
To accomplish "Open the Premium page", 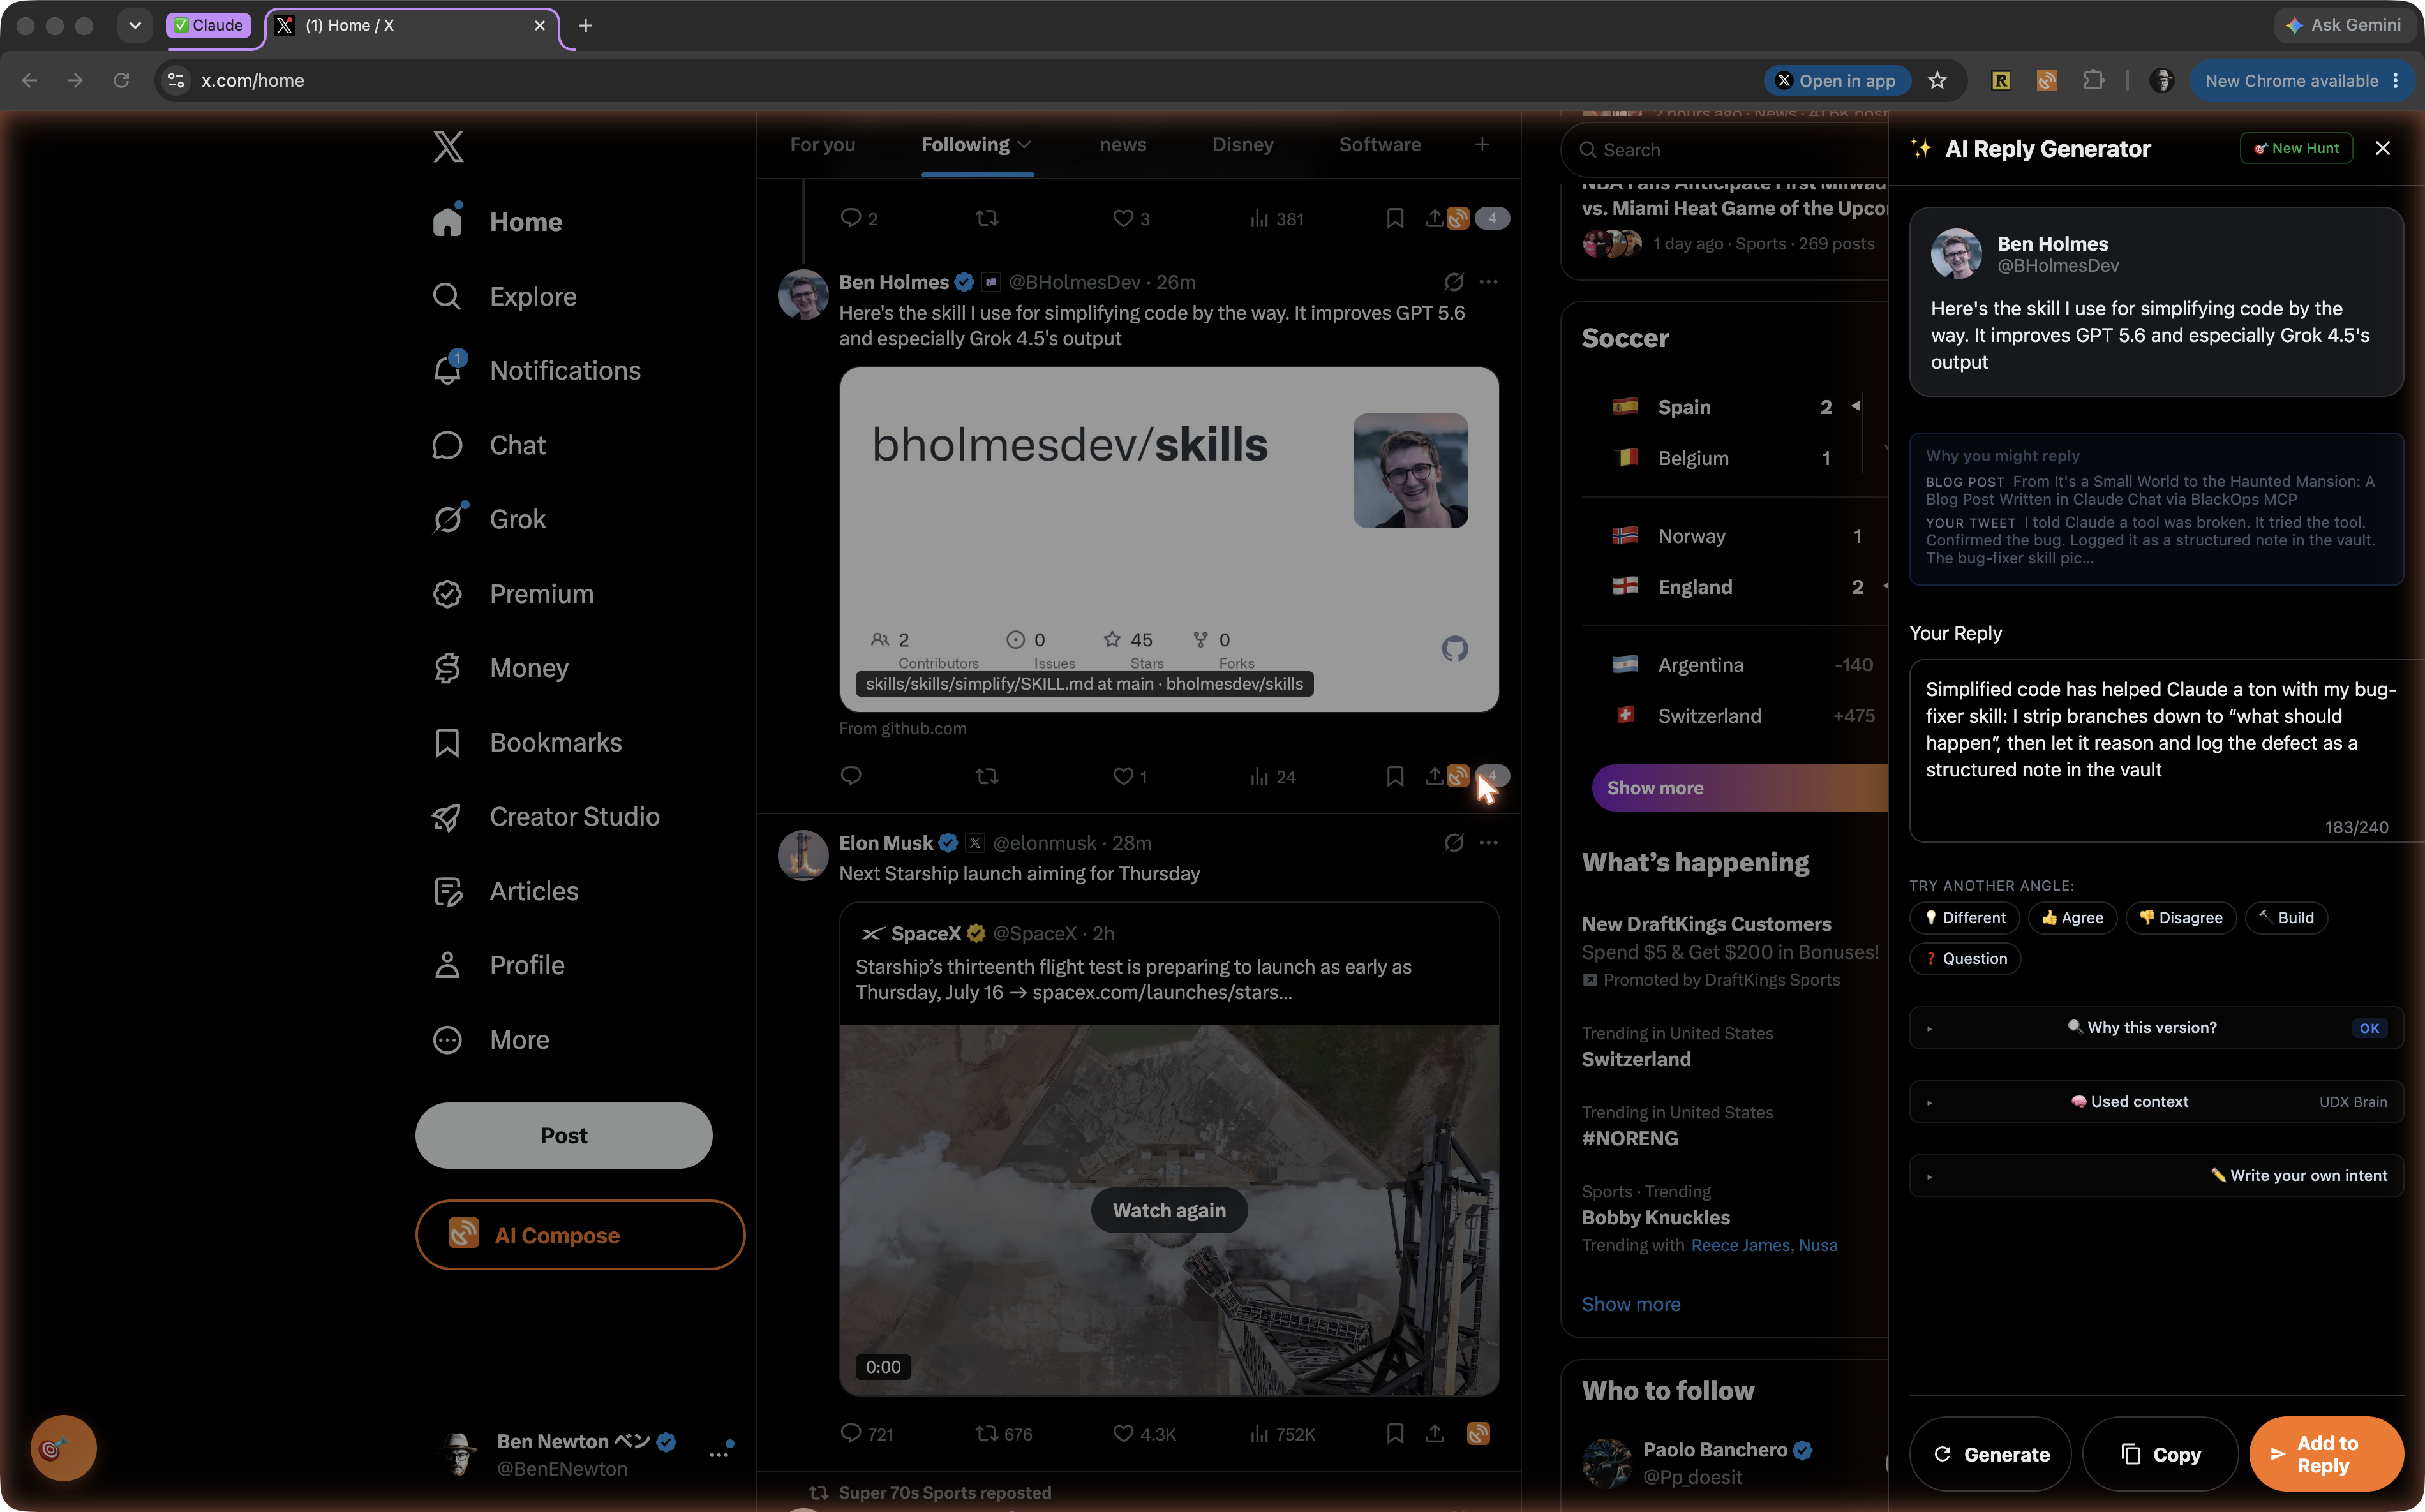I will pyautogui.click(x=512, y=594).
